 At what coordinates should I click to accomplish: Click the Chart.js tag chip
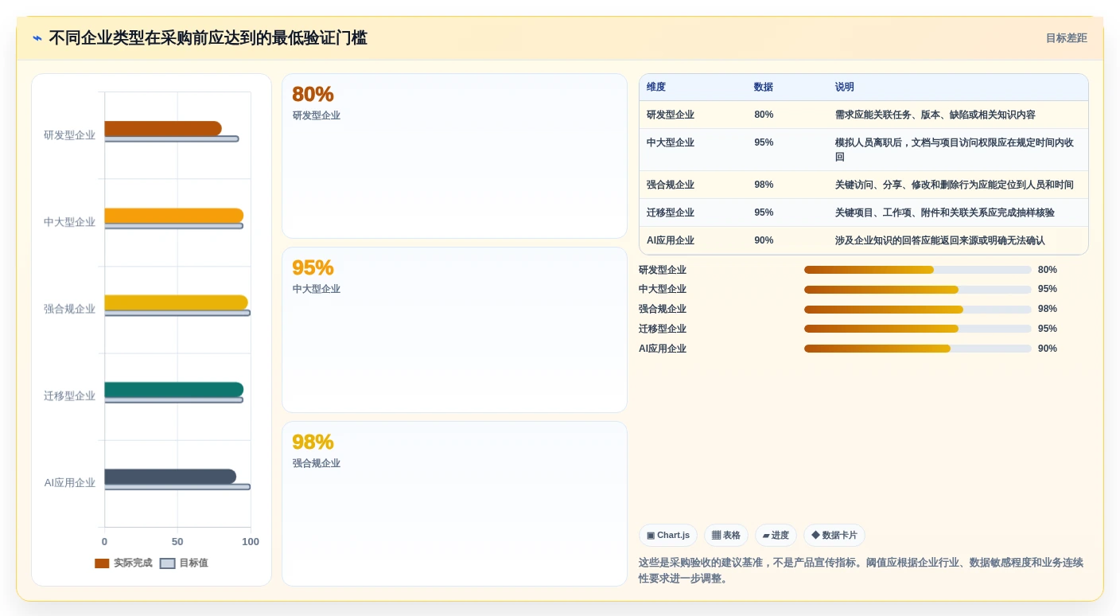pyautogui.click(x=668, y=536)
